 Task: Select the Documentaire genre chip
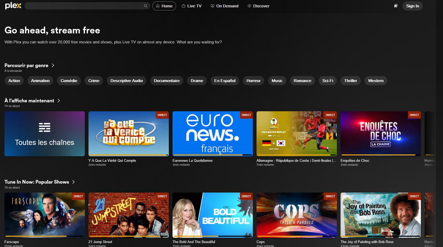pos(167,81)
